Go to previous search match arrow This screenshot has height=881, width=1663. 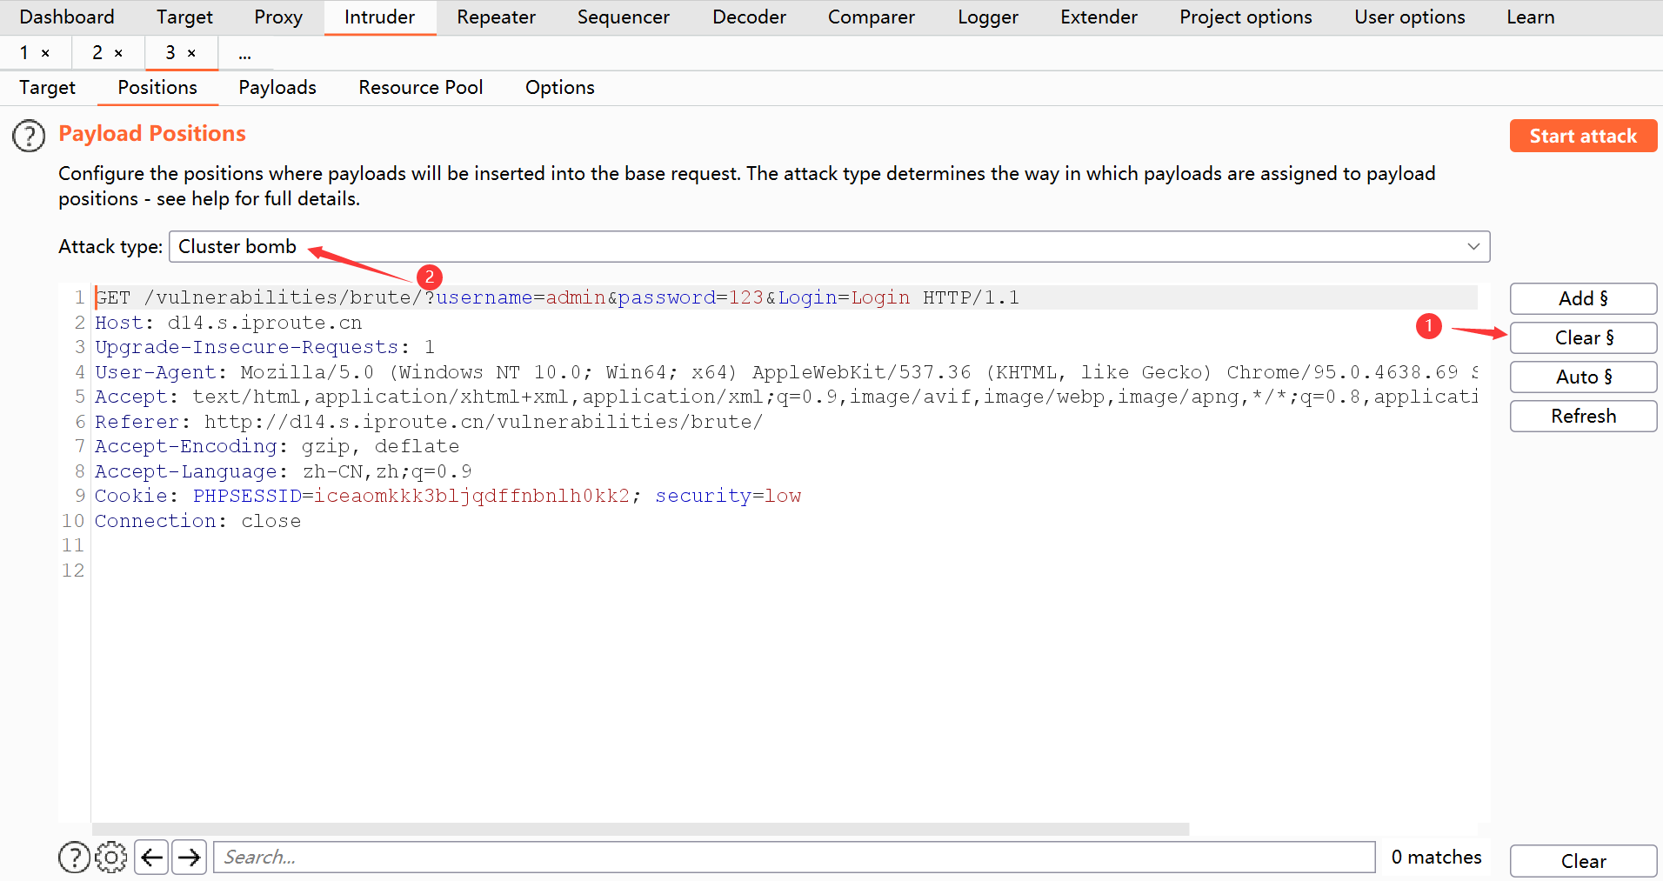tap(151, 858)
